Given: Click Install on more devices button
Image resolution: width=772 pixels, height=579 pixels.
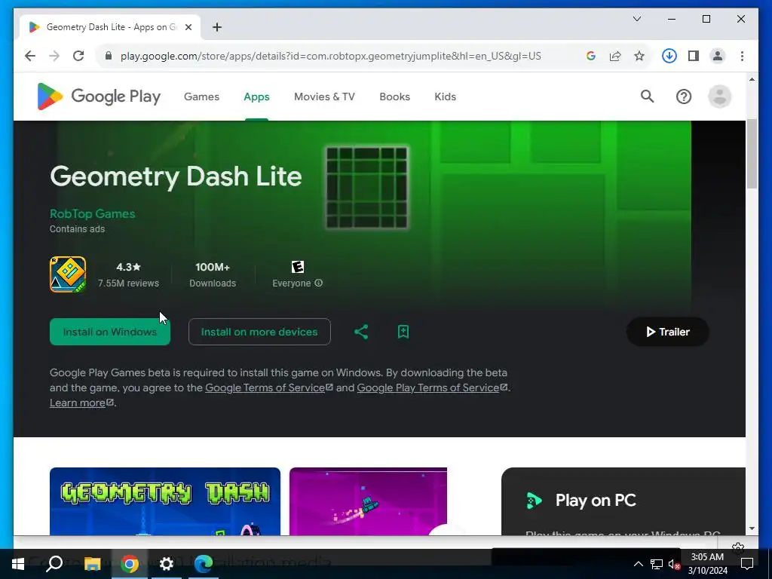Looking at the screenshot, I should coord(259,332).
